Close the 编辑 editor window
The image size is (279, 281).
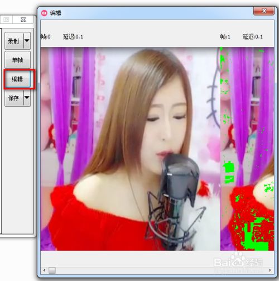(263, 11)
